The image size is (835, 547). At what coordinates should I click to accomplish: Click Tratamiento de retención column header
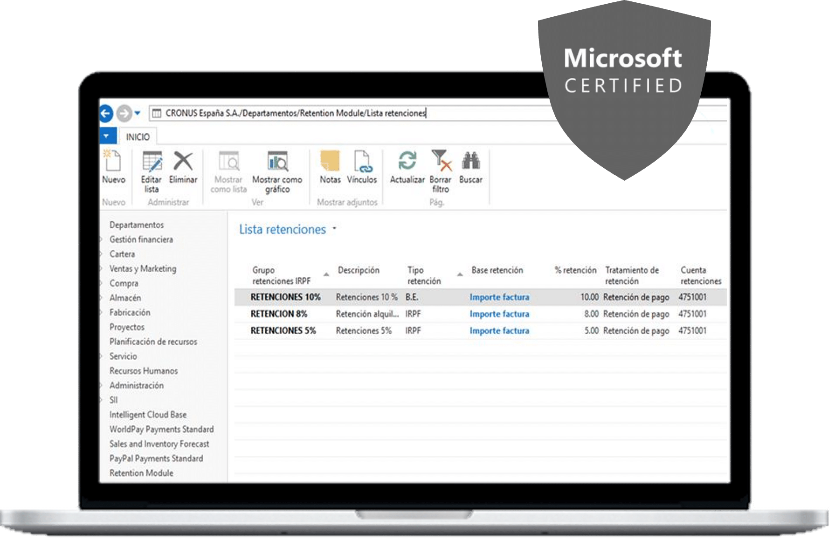[x=632, y=275]
